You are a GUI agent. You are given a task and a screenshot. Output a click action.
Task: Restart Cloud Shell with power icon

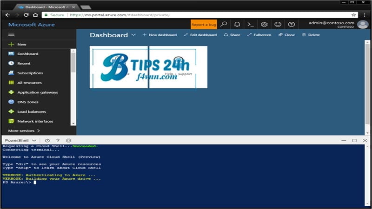(47, 141)
